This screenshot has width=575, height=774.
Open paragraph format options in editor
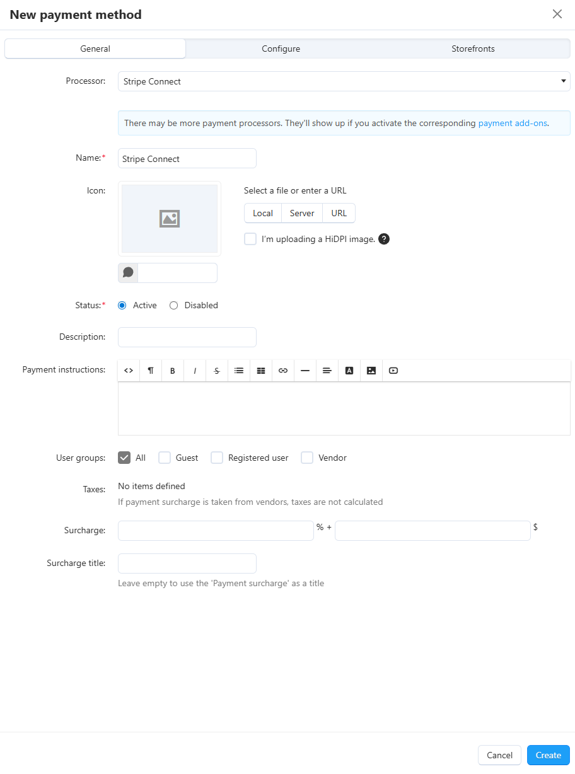(x=151, y=371)
